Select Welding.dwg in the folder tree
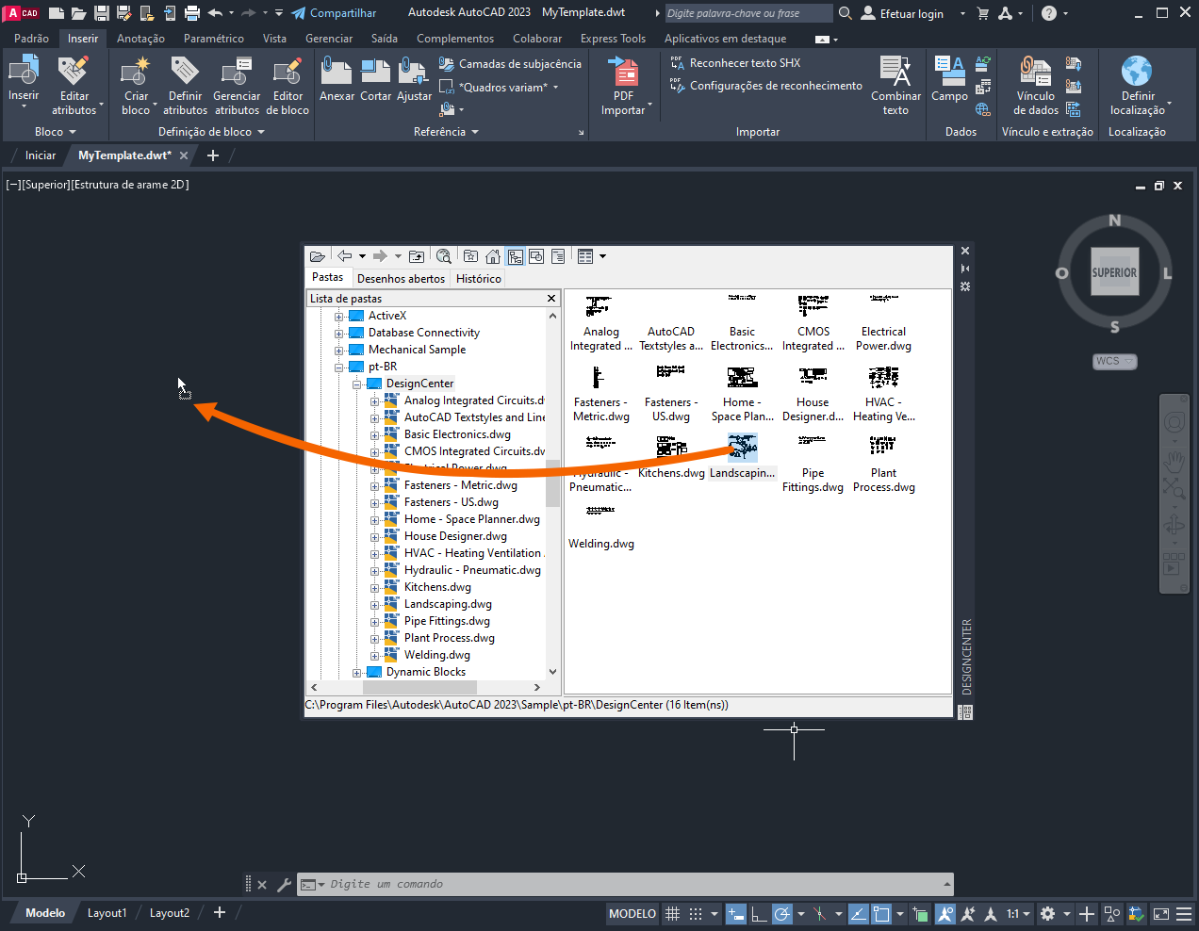 436,655
